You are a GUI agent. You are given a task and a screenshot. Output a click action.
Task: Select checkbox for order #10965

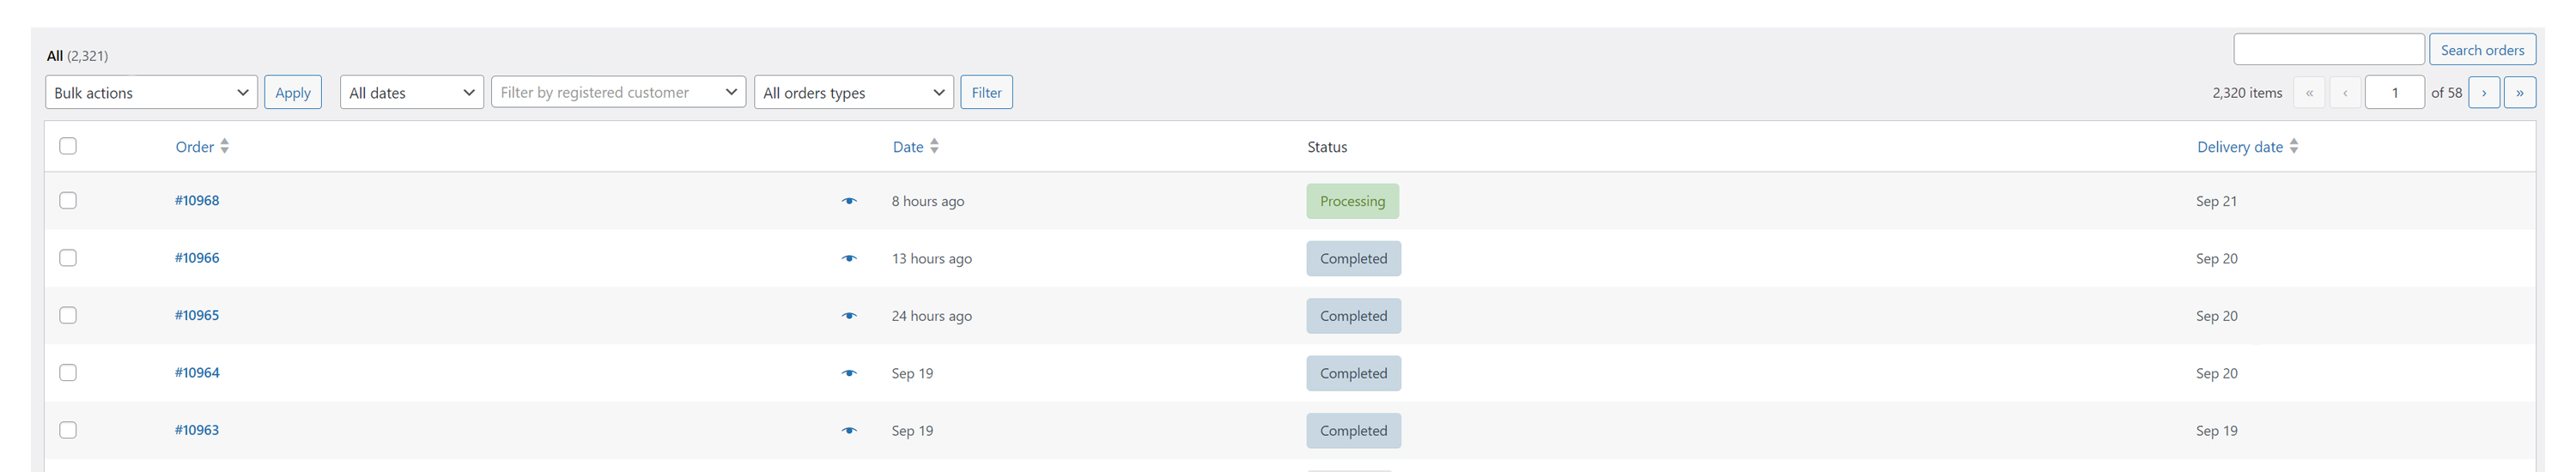coord(68,315)
